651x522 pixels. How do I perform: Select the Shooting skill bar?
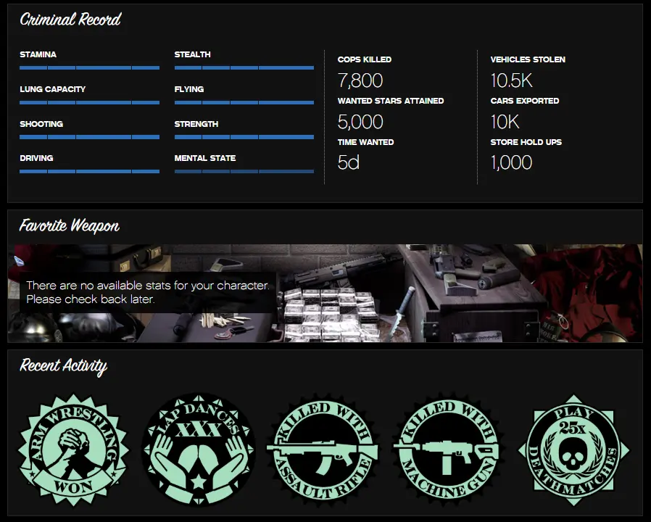pyautogui.click(x=89, y=137)
